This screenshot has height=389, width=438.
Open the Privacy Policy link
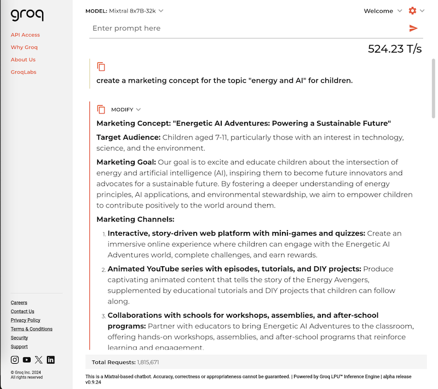(25, 320)
